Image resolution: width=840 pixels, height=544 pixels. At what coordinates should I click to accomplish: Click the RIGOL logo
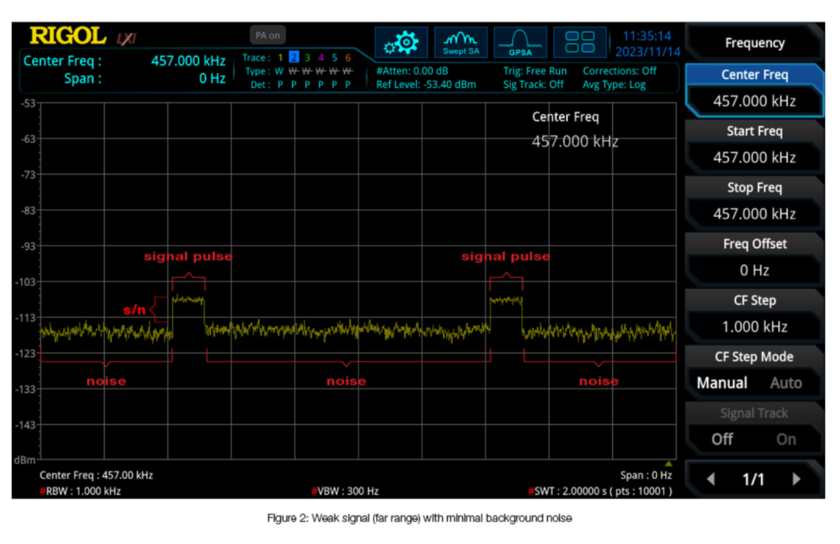tap(68, 37)
